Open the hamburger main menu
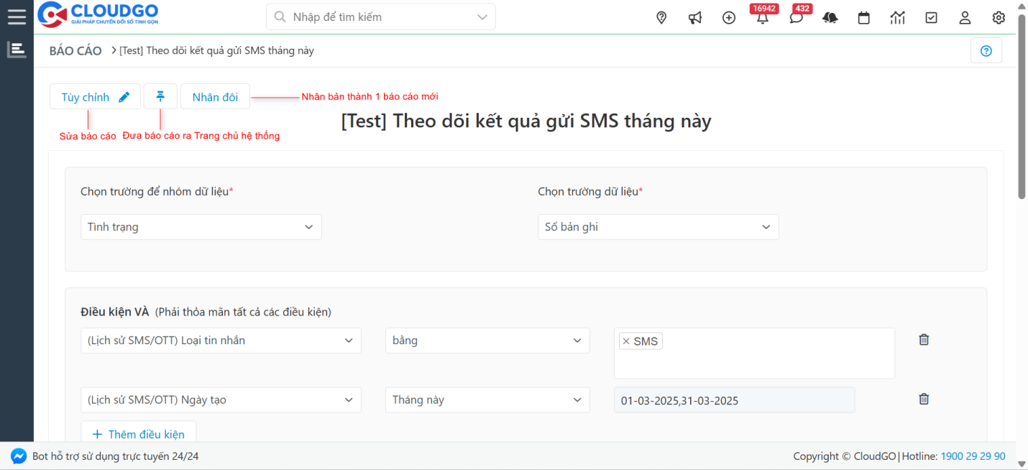1028x470 pixels. pos(17,17)
